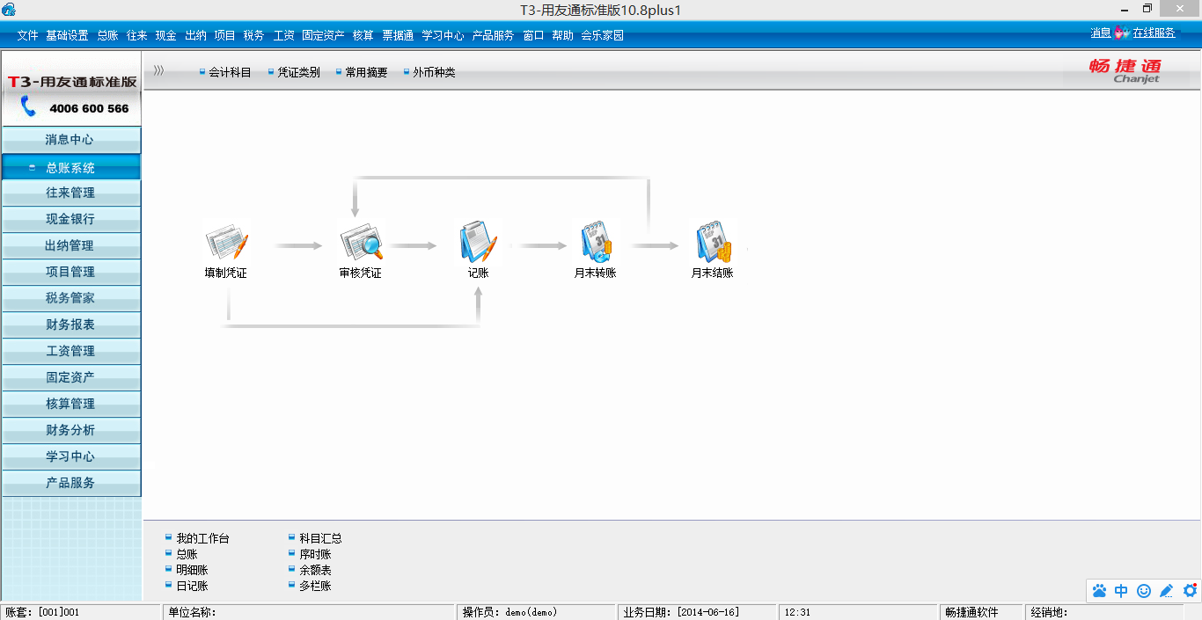
Task: Open the 总账 menu
Action: pos(107,36)
